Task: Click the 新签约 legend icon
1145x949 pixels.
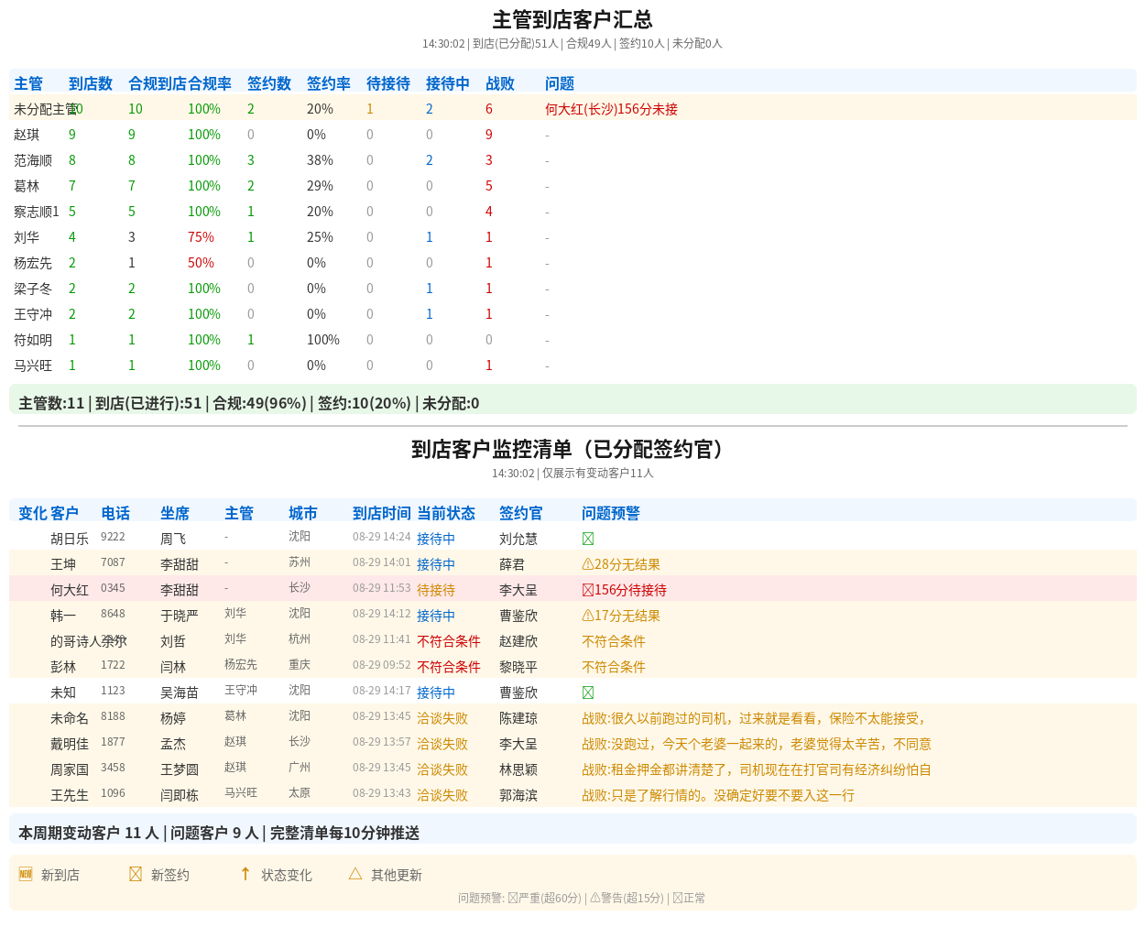Action: [136, 874]
